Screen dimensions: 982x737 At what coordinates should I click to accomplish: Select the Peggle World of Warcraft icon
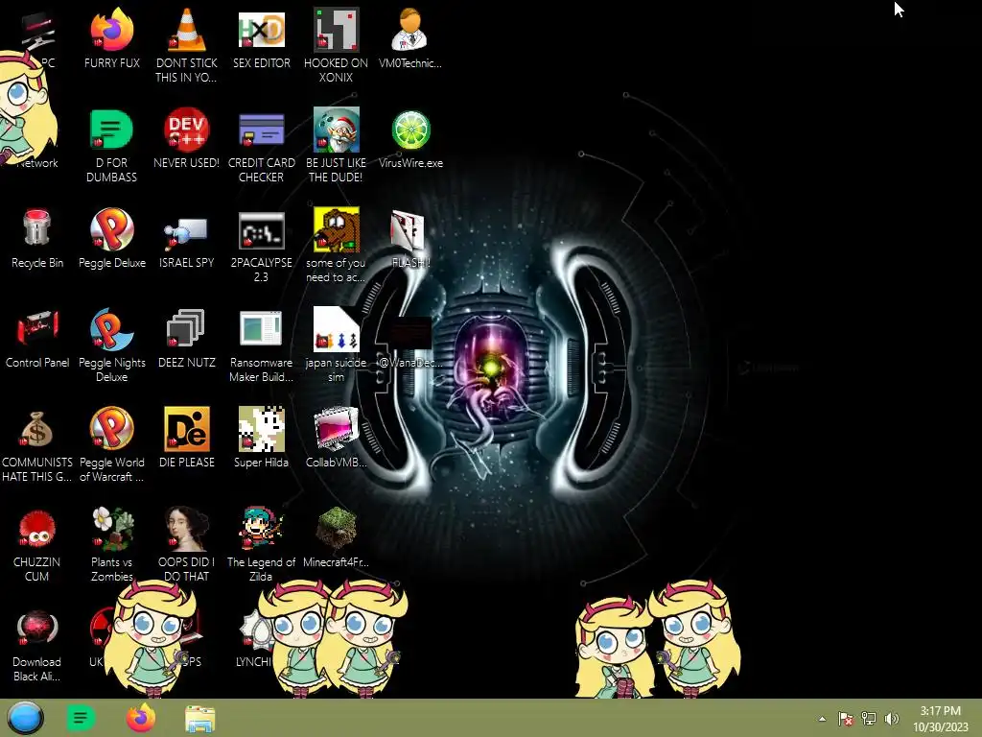click(x=111, y=429)
